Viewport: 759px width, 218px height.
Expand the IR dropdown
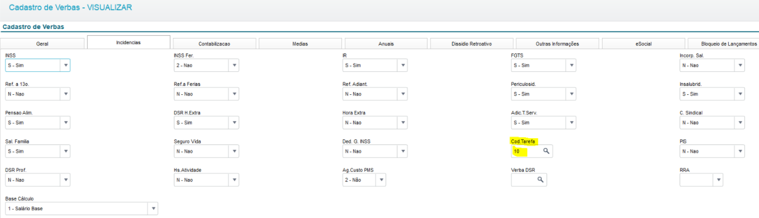pyautogui.click(x=403, y=65)
